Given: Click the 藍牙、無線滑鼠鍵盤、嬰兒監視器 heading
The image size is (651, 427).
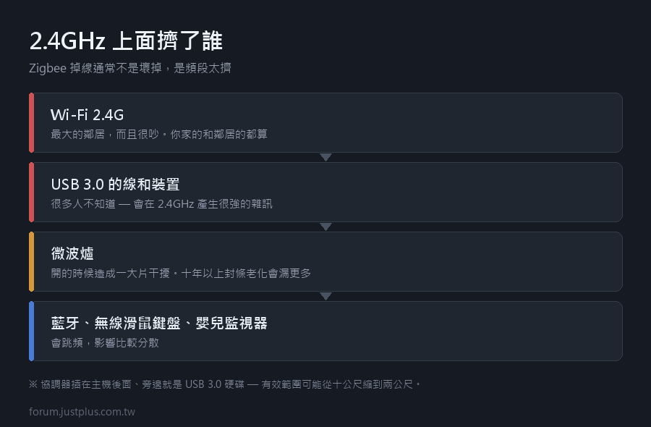Looking at the screenshot, I should (159, 323).
